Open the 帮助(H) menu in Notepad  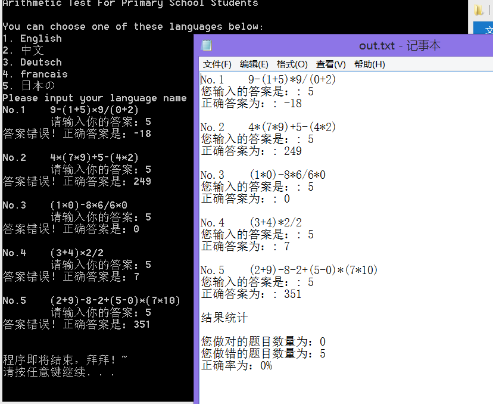[x=369, y=64]
